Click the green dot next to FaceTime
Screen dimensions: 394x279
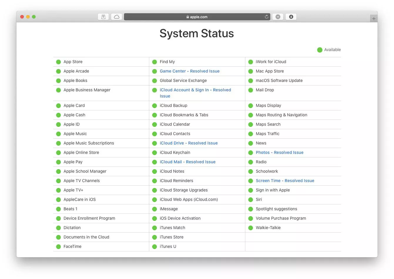58,247
